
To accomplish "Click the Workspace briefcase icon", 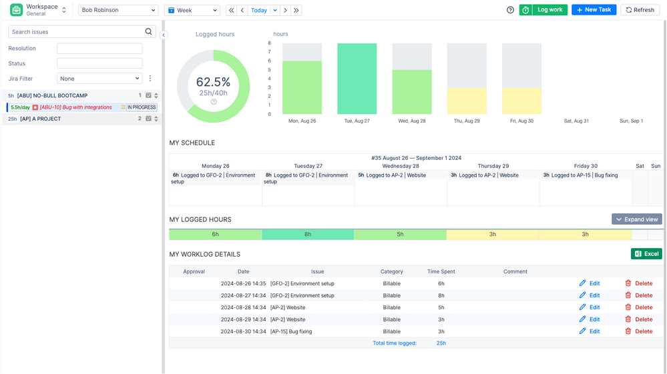I will click(16, 10).
